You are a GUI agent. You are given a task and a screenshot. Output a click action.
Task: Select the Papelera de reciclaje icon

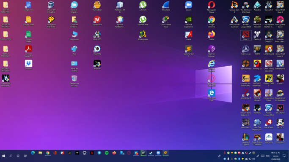coord(74,81)
